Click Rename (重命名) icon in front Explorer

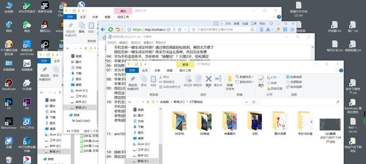(218, 81)
